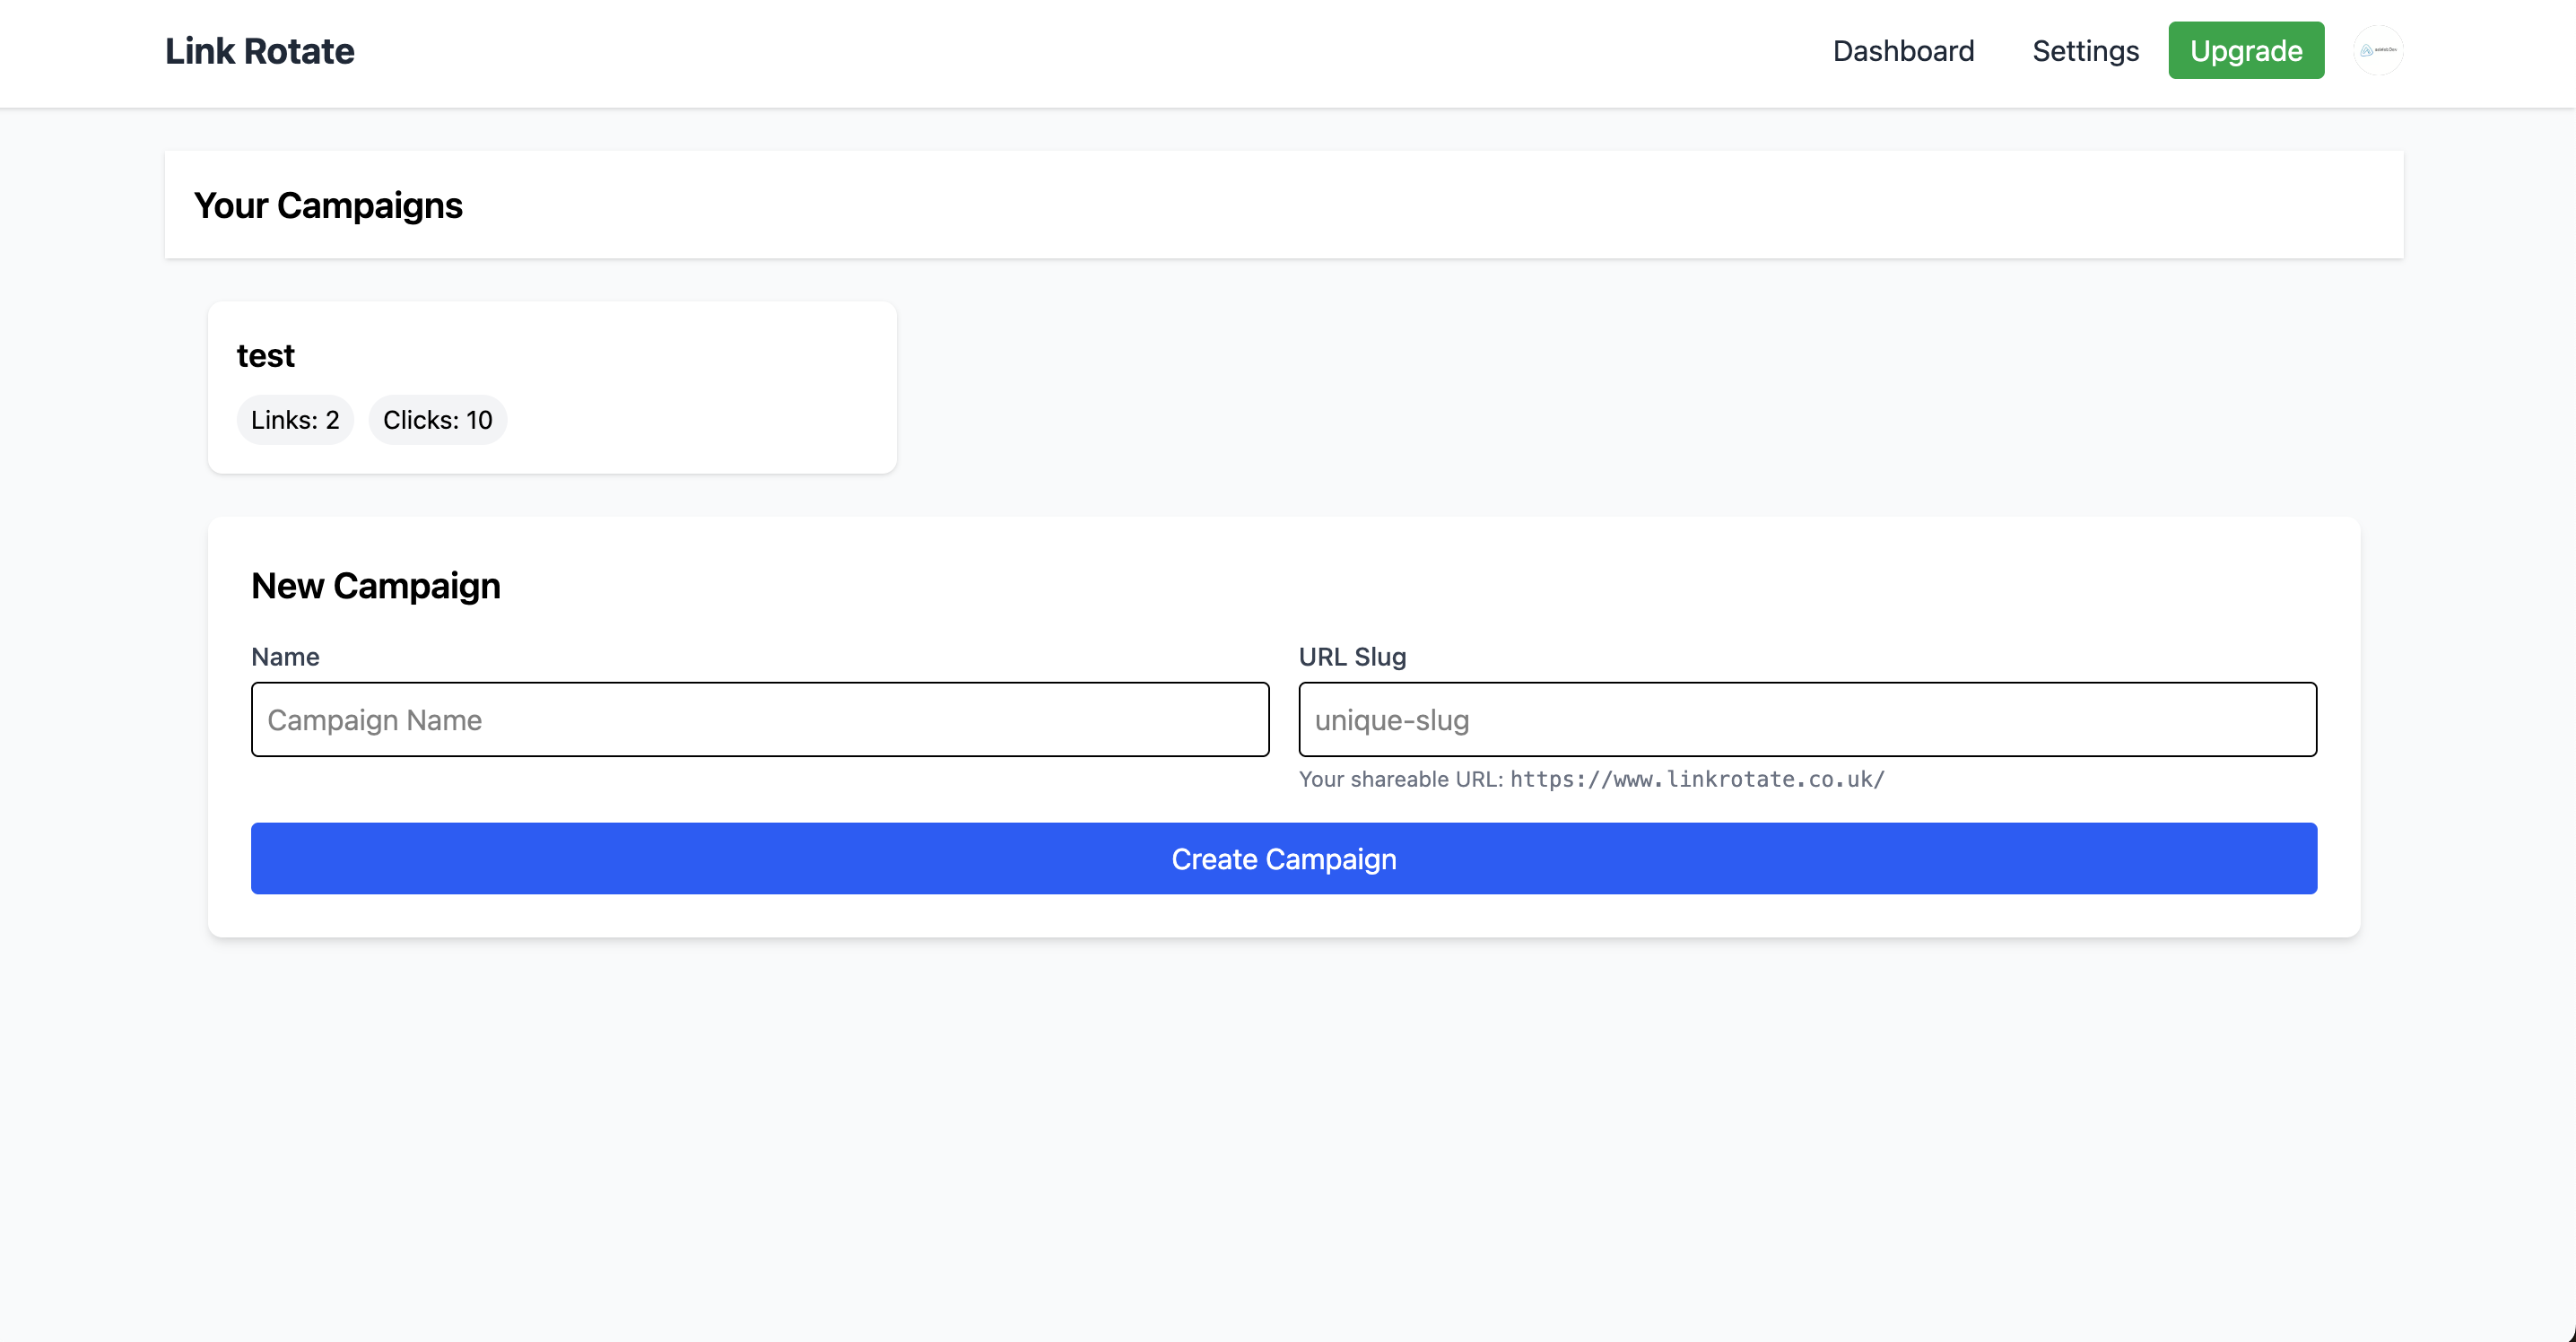Open the Settings page
The width and height of the screenshot is (2576, 1342).
[2085, 51]
